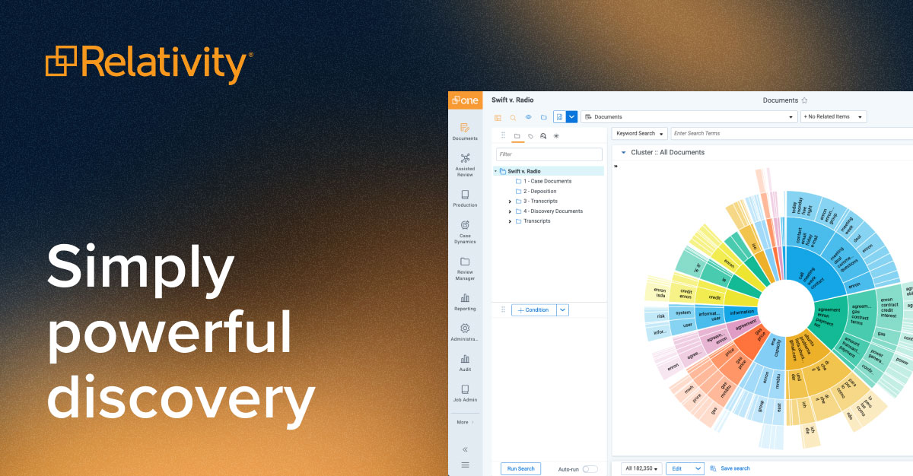Screen dimensions: 913x476
Task: Select the tag icon in browser panel
Action: [530, 136]
